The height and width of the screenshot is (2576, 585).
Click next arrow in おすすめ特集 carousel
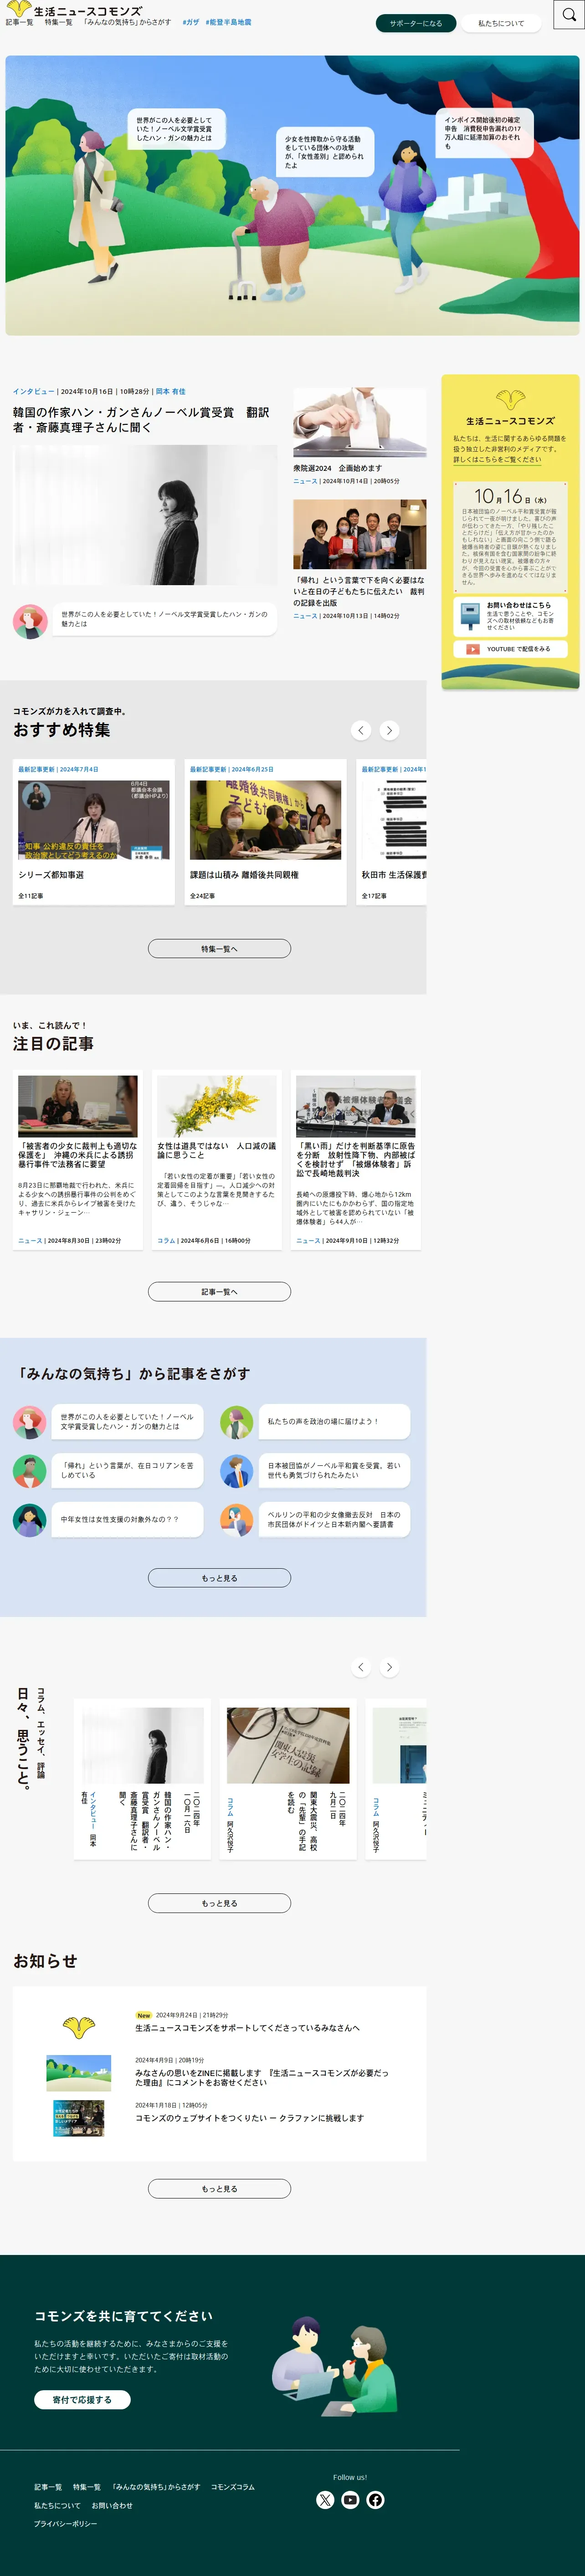(x=390, y=731)
